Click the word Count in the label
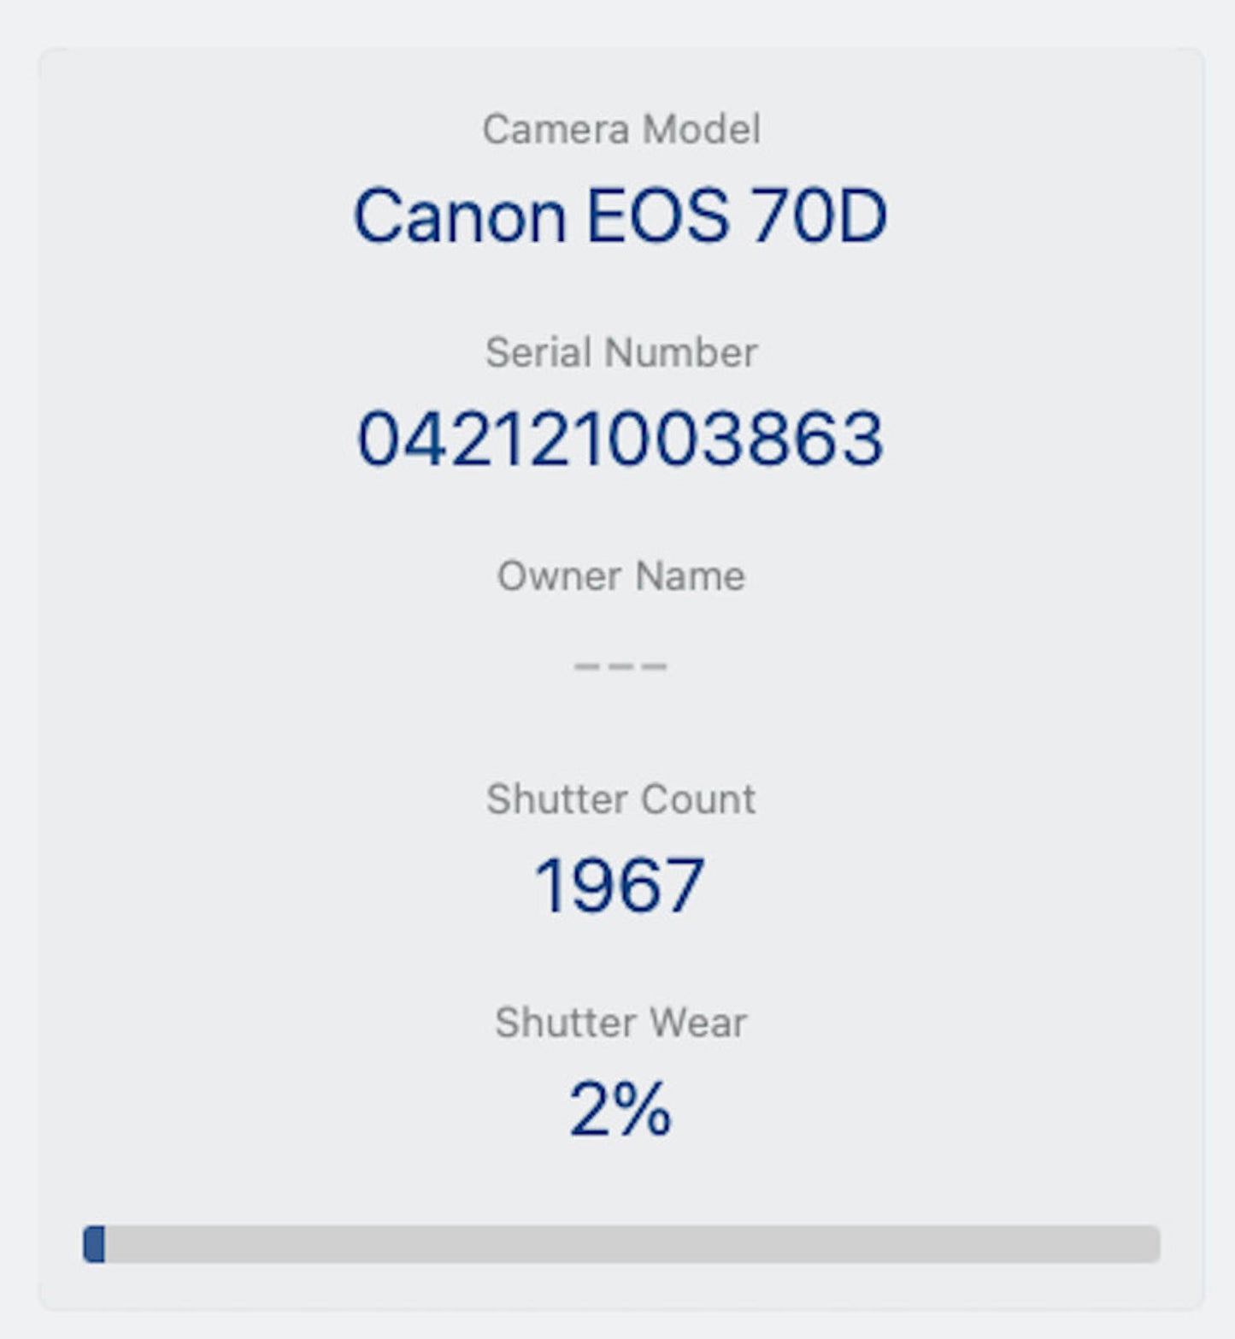This screenshot has height=1339, width=1235. tap(697, 799)
